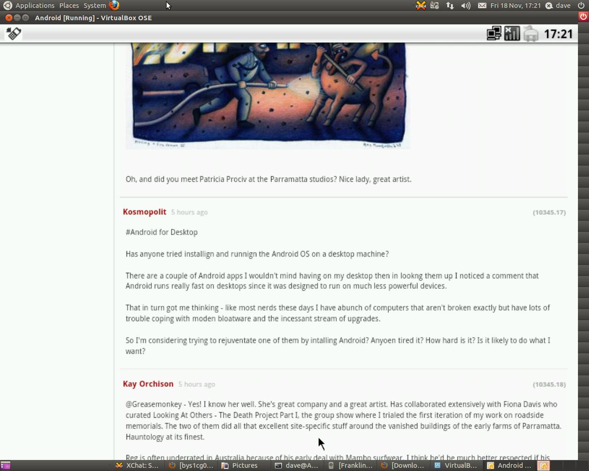Click the orange icon at taskbar end

click(543, 465)
